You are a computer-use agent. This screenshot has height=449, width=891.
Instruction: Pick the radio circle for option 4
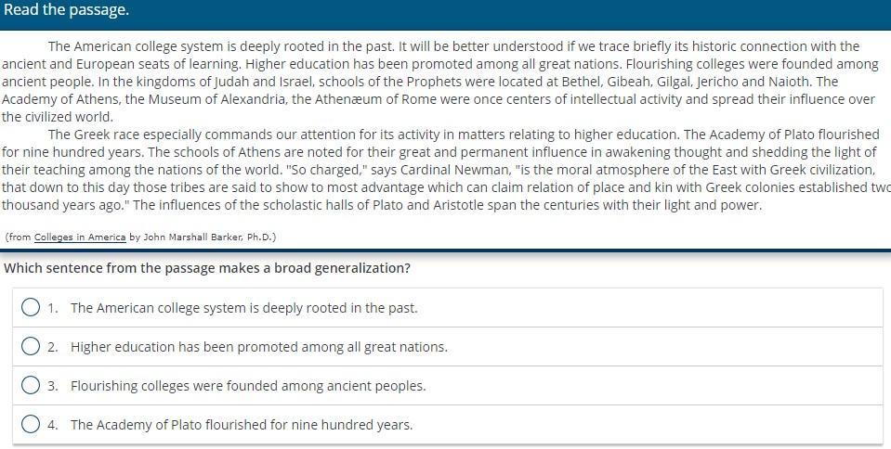click(x=30, y=424)
